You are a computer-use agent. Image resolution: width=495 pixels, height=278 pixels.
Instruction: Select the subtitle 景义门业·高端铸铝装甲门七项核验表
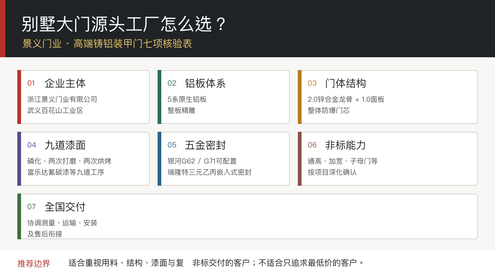click(x=107, y=44)
